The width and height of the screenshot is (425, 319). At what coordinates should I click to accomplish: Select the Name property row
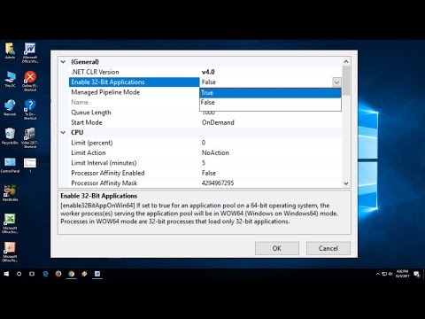[x=135, y=102]
